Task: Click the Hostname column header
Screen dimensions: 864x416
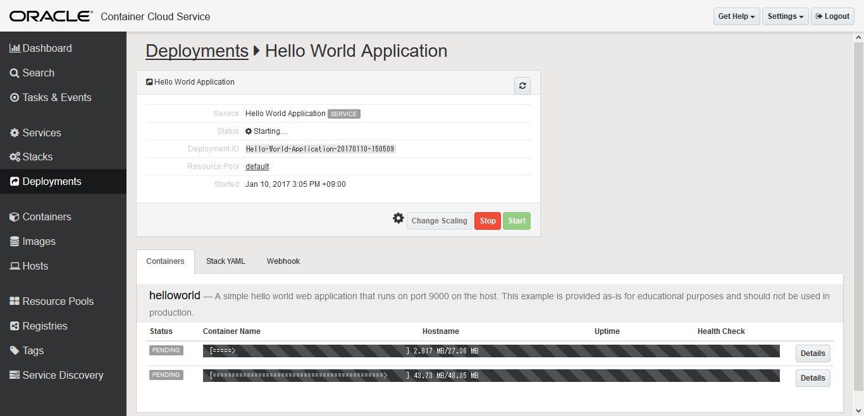Action: coord(441,331)
